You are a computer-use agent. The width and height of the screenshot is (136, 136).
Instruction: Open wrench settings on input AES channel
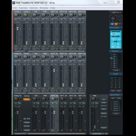tap(39, 37)
